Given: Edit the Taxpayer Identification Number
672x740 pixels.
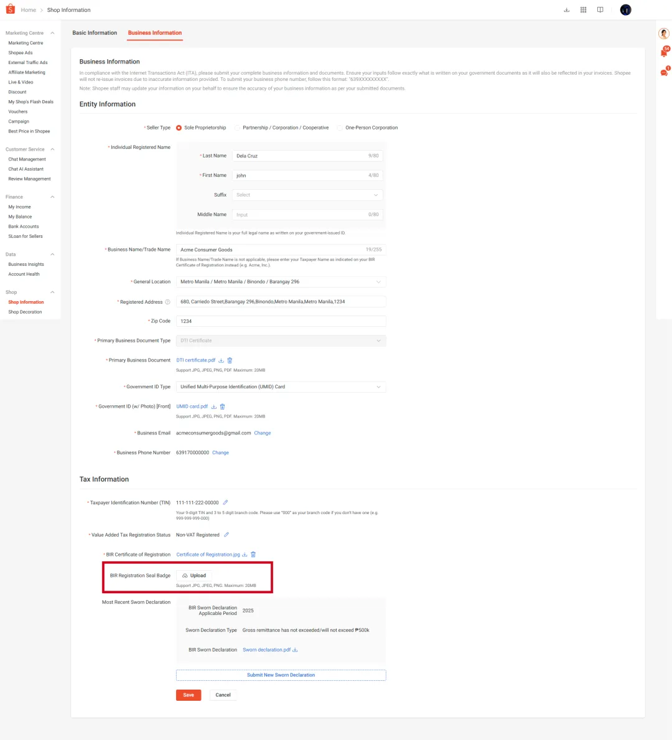Looking at the screenshot, I should point(225,502).
